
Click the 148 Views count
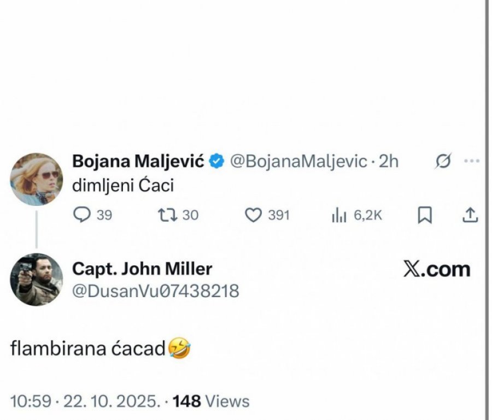click(211, 401)
